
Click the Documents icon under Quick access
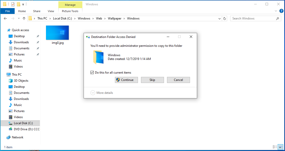(x=11, y=48)
